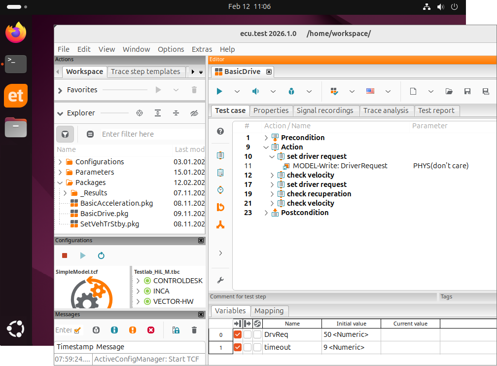Click the reload configuration refresh icon
The width and height of the screenshot is (497, 366).
click(x=101, y=256)
